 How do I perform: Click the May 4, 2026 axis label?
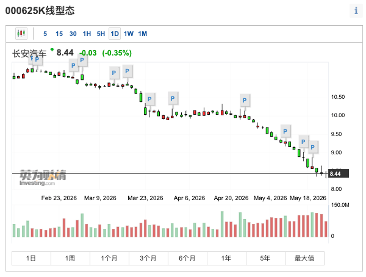tap(270, 198)
